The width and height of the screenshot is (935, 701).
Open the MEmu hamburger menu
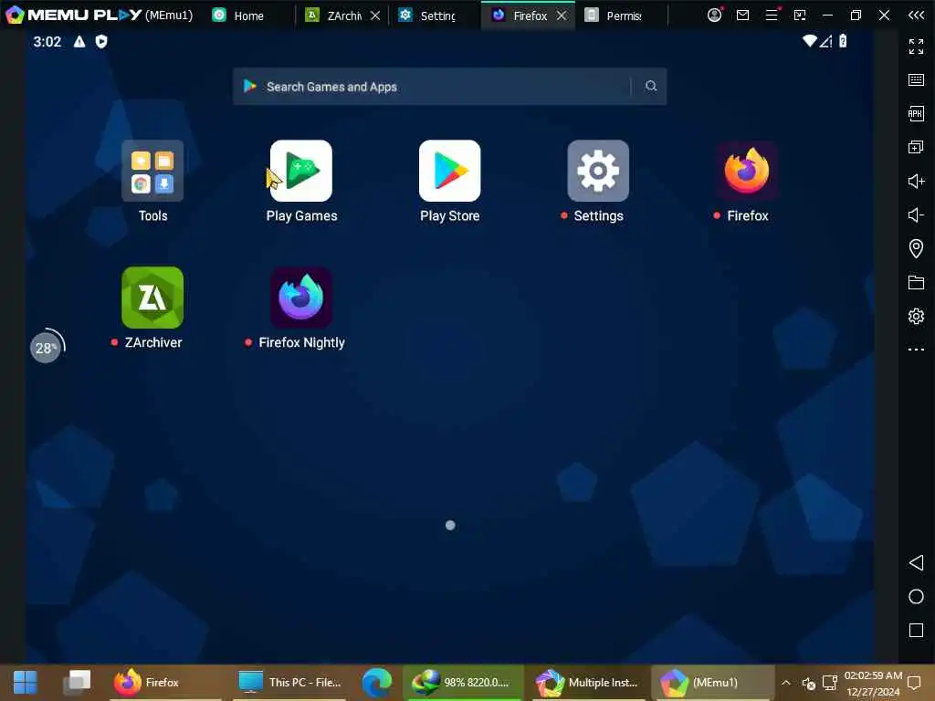coord(772,15)
